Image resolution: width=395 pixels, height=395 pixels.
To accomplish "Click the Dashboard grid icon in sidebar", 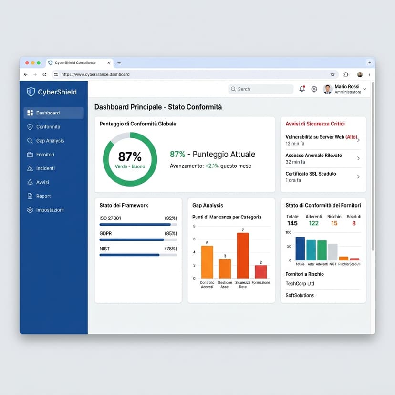I will pos(30,113).
